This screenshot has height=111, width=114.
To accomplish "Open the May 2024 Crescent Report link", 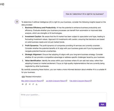I will 32,81.
